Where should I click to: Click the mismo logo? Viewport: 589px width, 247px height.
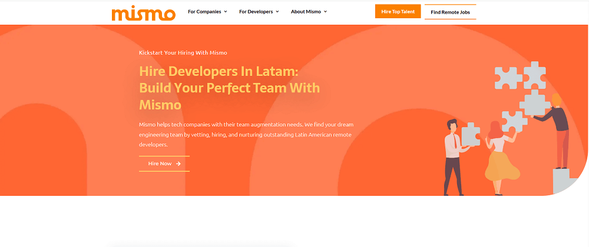click(x=143, y=12)
